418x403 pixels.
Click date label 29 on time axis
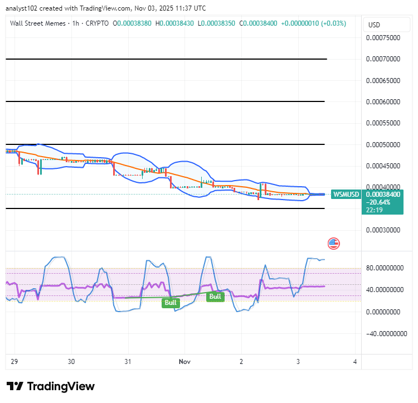(14, 362)
